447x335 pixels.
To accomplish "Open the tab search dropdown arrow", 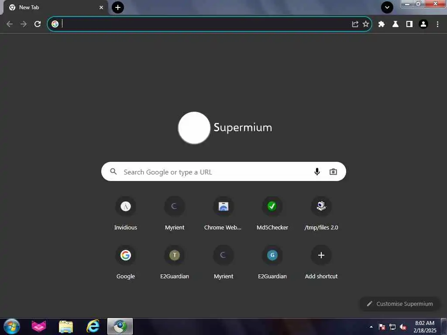I will (387, 8).
